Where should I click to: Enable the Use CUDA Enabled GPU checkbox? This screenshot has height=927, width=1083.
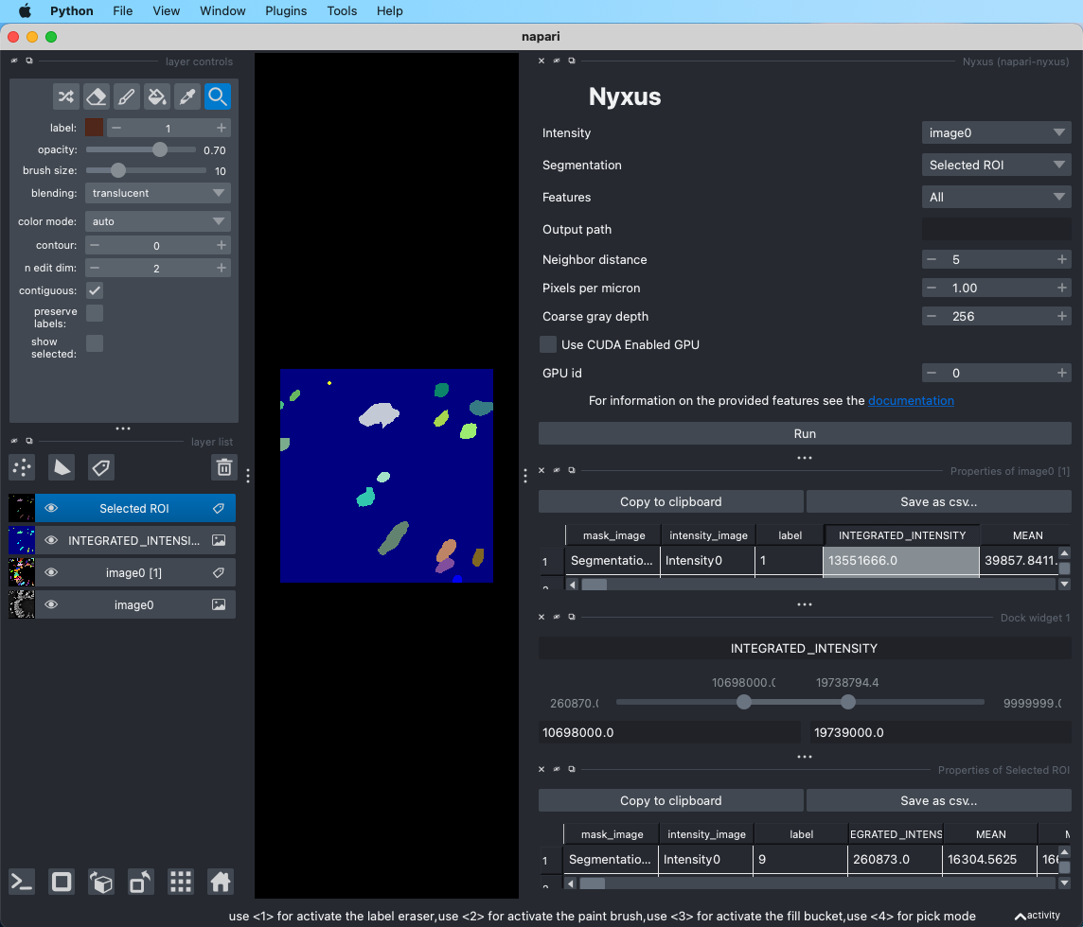[x=548, y=344]
